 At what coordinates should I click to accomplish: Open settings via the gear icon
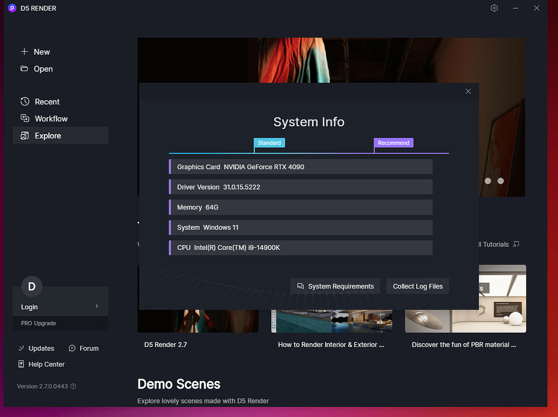494,8
